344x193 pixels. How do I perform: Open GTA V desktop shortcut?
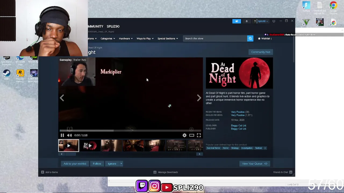point(306,22)
